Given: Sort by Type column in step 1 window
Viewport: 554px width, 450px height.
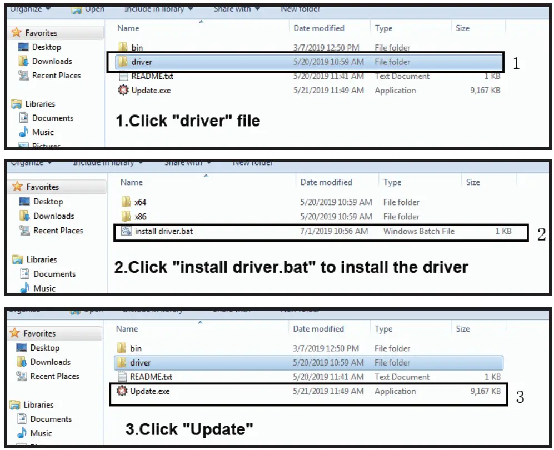Looking at the screenshot, I should [383, 28].
